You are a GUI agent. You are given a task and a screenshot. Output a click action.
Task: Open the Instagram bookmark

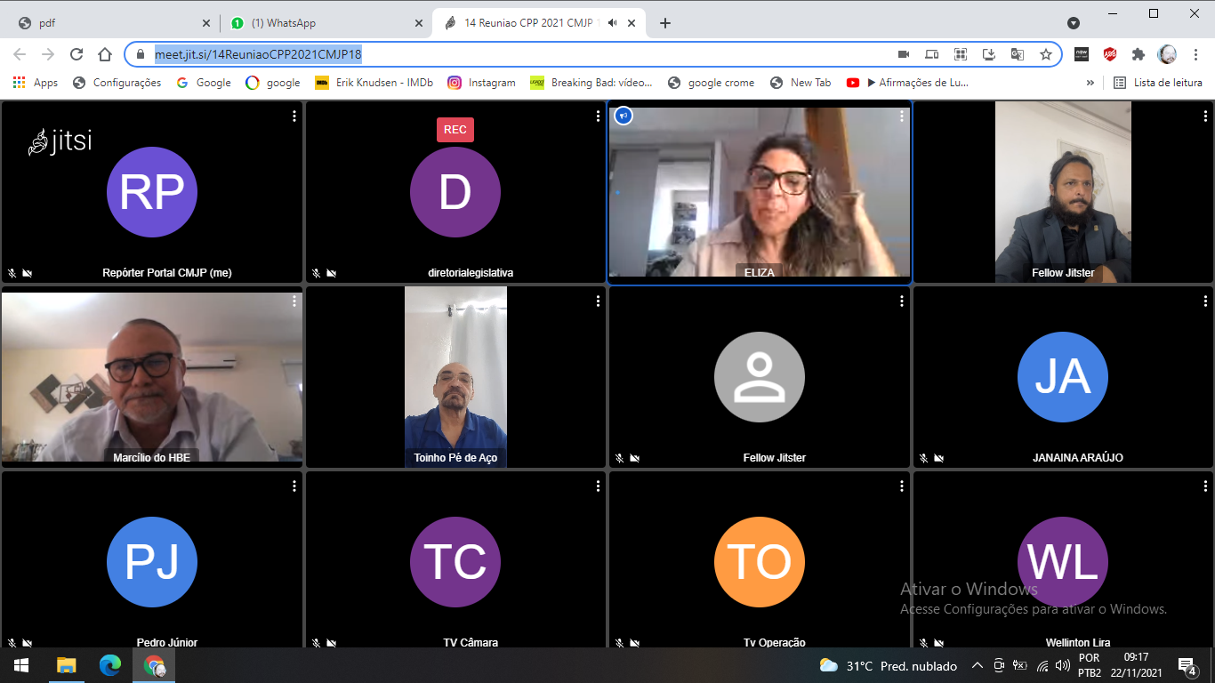click(x=481, y=83)
